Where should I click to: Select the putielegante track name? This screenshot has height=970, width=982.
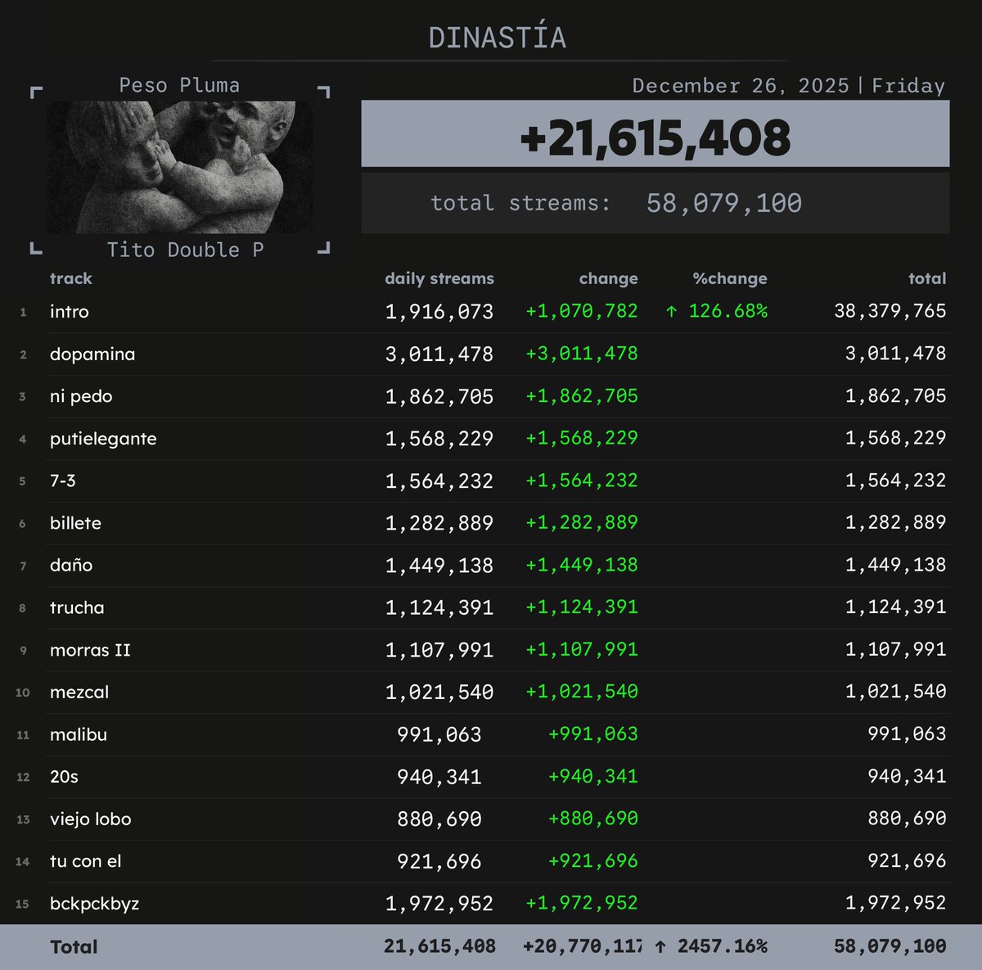103,439
